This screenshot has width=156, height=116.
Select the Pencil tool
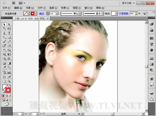click(9, 41)
